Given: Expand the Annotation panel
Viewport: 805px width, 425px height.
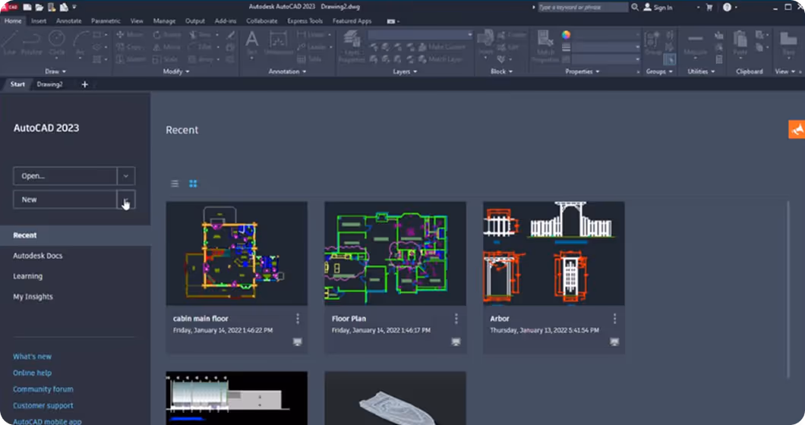Looking at the screenshot, I should tap(288, 71).
